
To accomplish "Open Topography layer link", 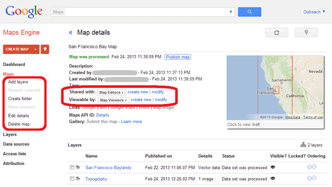I will [96, 179].
